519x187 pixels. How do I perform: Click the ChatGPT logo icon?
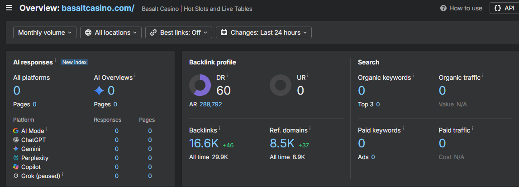15,140
